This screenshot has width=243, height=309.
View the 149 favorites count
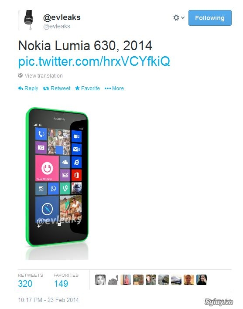click(x=61, y=284)
